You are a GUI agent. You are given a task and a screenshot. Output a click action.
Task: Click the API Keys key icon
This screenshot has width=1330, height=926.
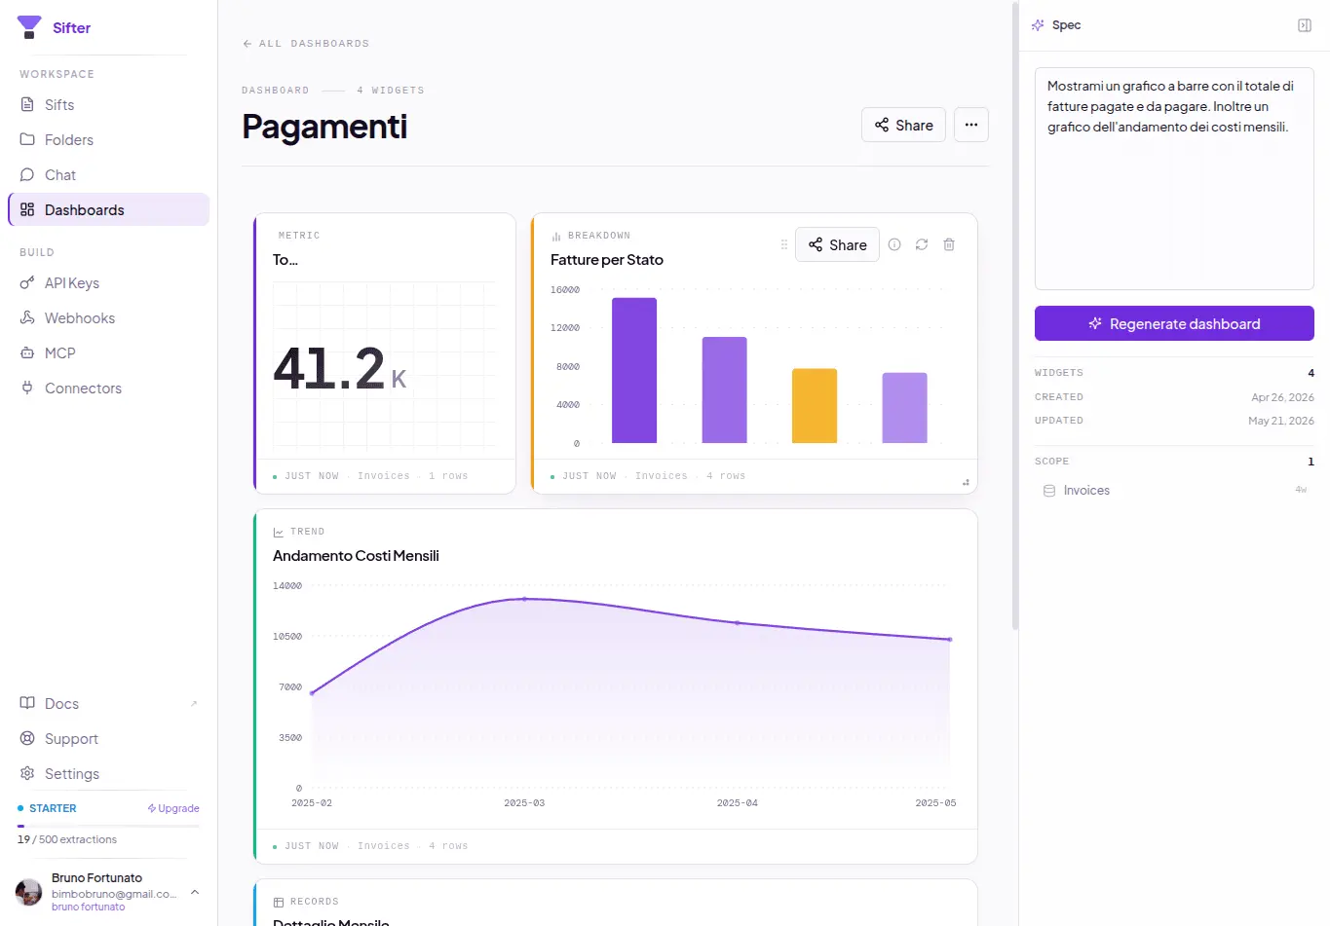[x=27, y=283]
